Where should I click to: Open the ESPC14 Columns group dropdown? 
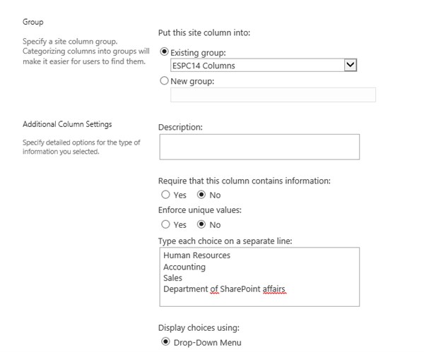click(256, 66)
